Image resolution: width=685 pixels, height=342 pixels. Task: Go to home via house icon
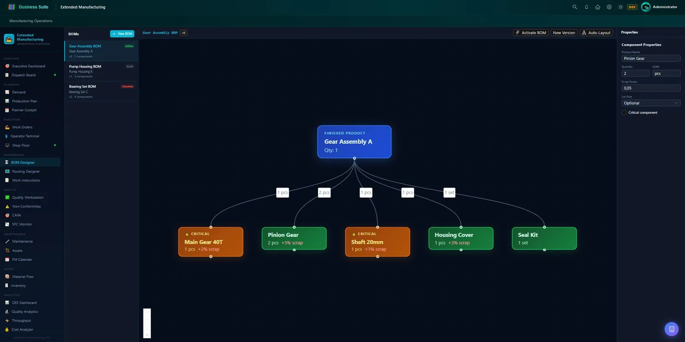(x=598, y=7)
